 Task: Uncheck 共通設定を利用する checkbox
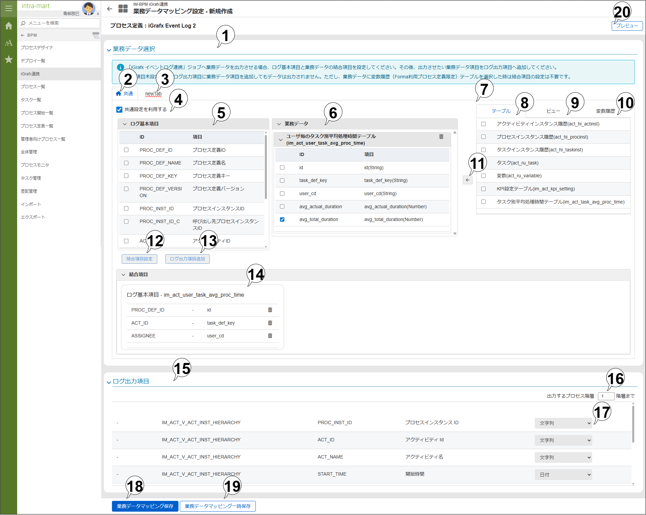tap(119, 110)
